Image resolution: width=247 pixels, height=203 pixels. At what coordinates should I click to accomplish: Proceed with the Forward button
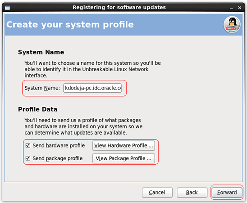point(227,192)
